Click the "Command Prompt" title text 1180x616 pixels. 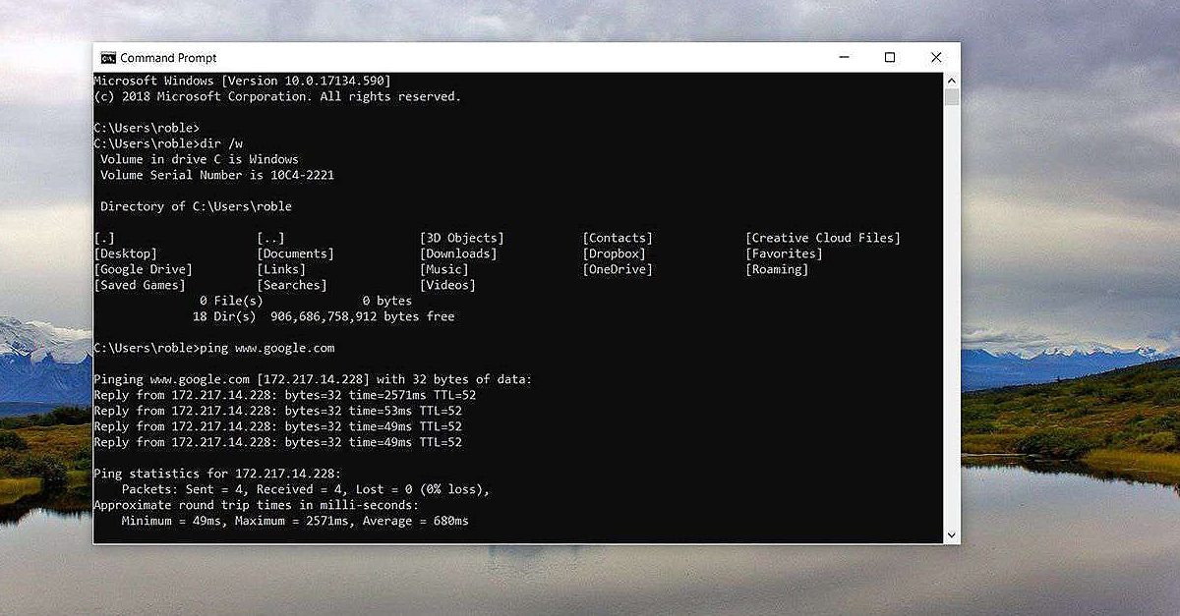coord(168,58)
